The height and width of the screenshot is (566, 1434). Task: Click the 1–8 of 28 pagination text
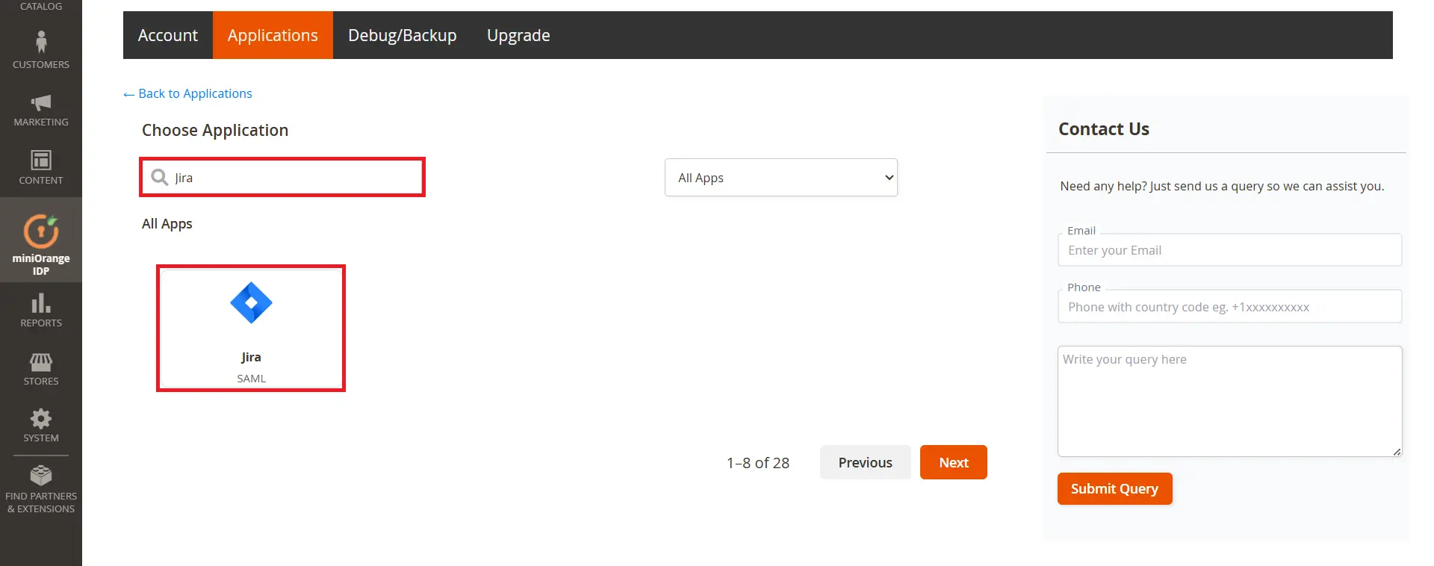(758, 463)
